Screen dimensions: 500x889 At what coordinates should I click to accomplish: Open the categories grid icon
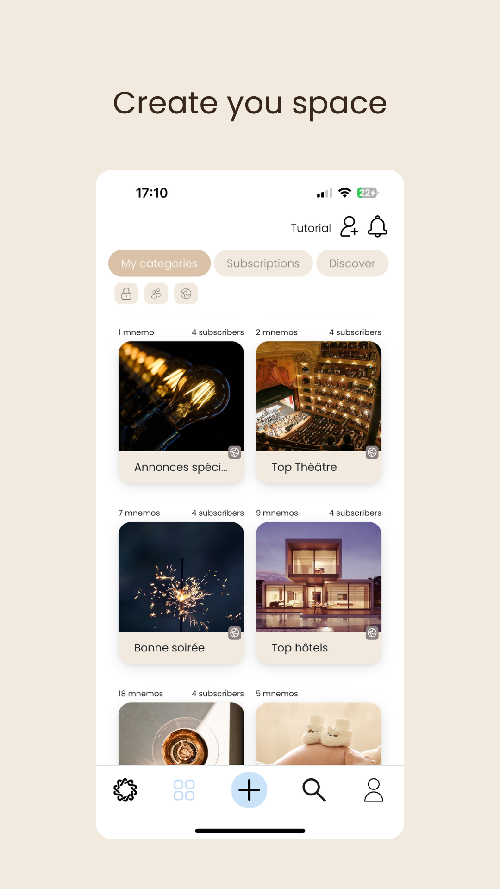(184, 790)
